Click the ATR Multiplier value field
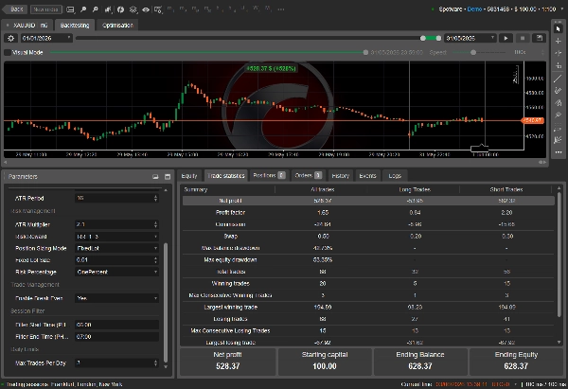 pos(114,224)
